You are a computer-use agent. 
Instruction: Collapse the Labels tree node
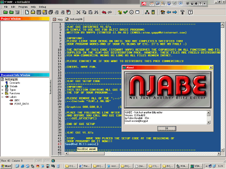tap(2, 97)
